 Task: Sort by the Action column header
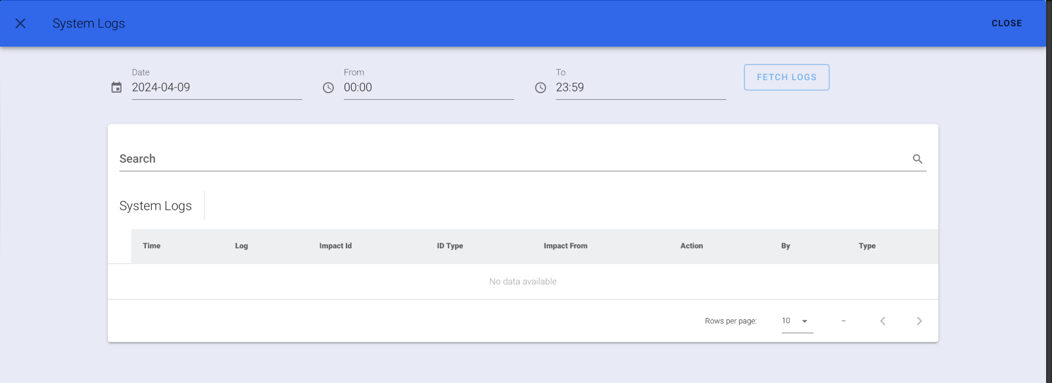click(x=692, y=246)
